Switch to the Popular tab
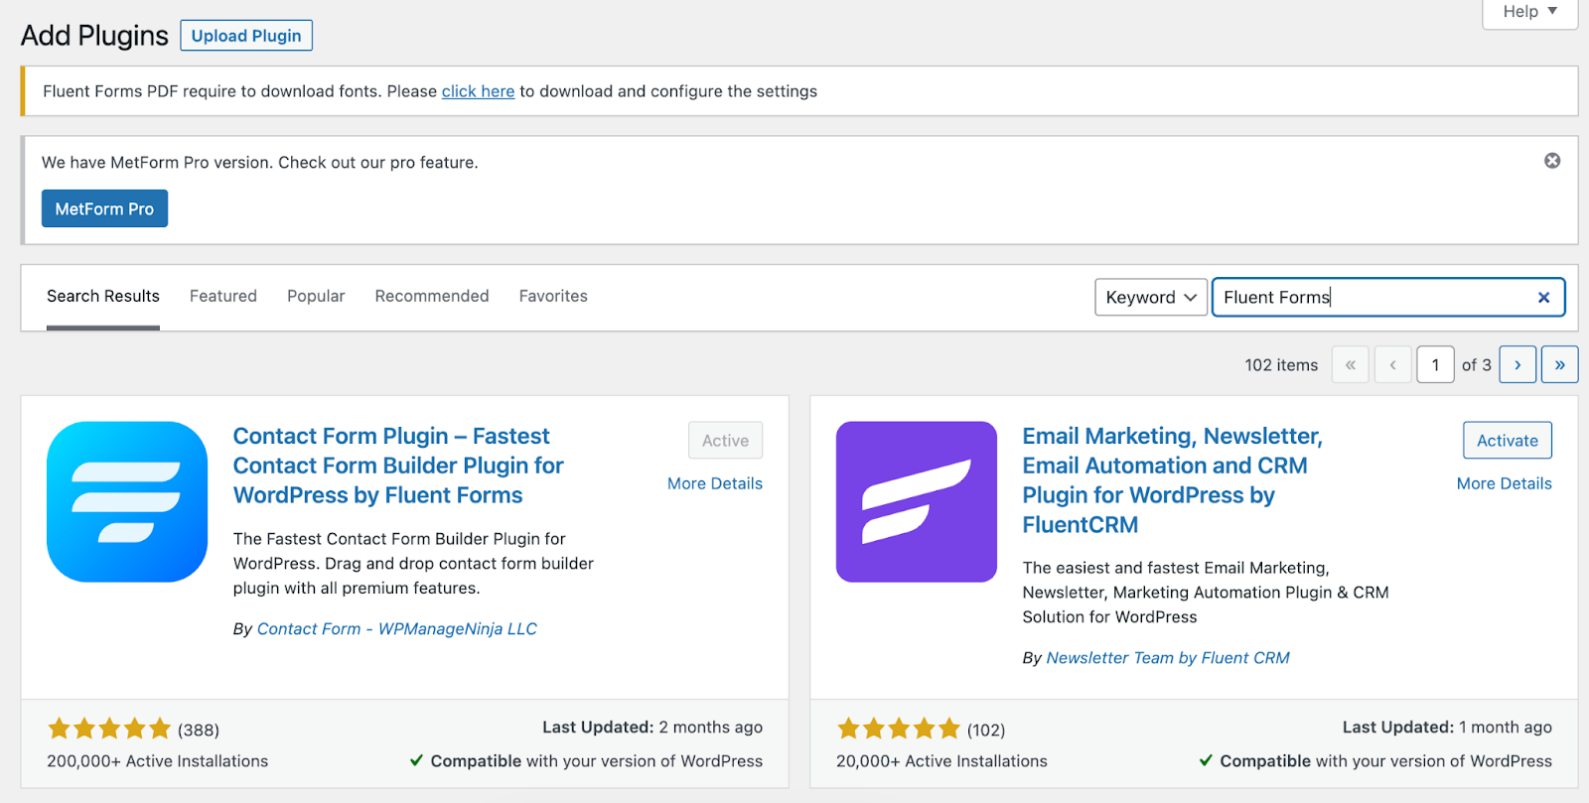Image resolution: width=1589 pixels, height=803 pixels. click(316, 296)
